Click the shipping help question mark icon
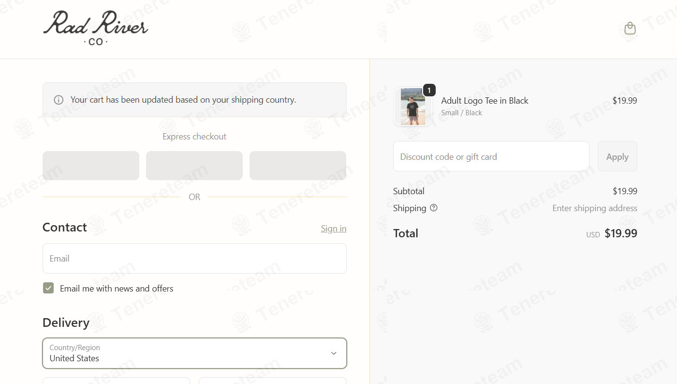 click(x=434, y=208)
